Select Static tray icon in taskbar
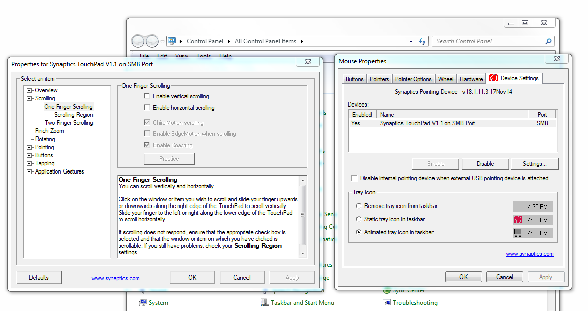The width and height of the screenshot is (588, 311). [x=358, y=219]
